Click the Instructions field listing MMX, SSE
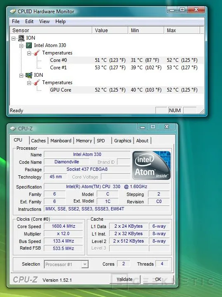222x297 pixels. click(107, 209)
